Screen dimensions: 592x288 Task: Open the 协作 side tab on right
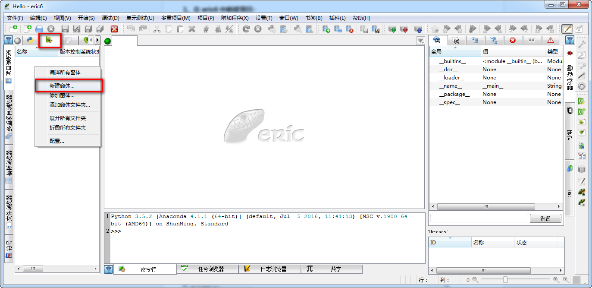coord(570,131)
